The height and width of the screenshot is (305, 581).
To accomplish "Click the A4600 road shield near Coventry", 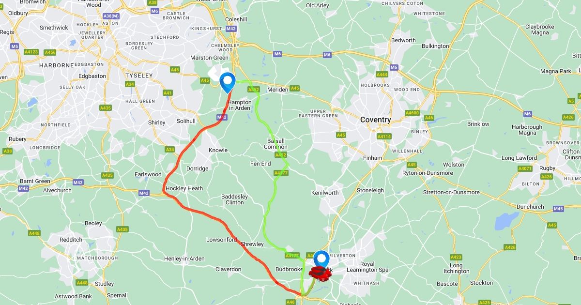I will 412,113.
